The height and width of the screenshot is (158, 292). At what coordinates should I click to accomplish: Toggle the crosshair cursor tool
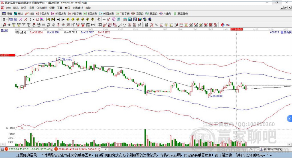pos(104,19)
